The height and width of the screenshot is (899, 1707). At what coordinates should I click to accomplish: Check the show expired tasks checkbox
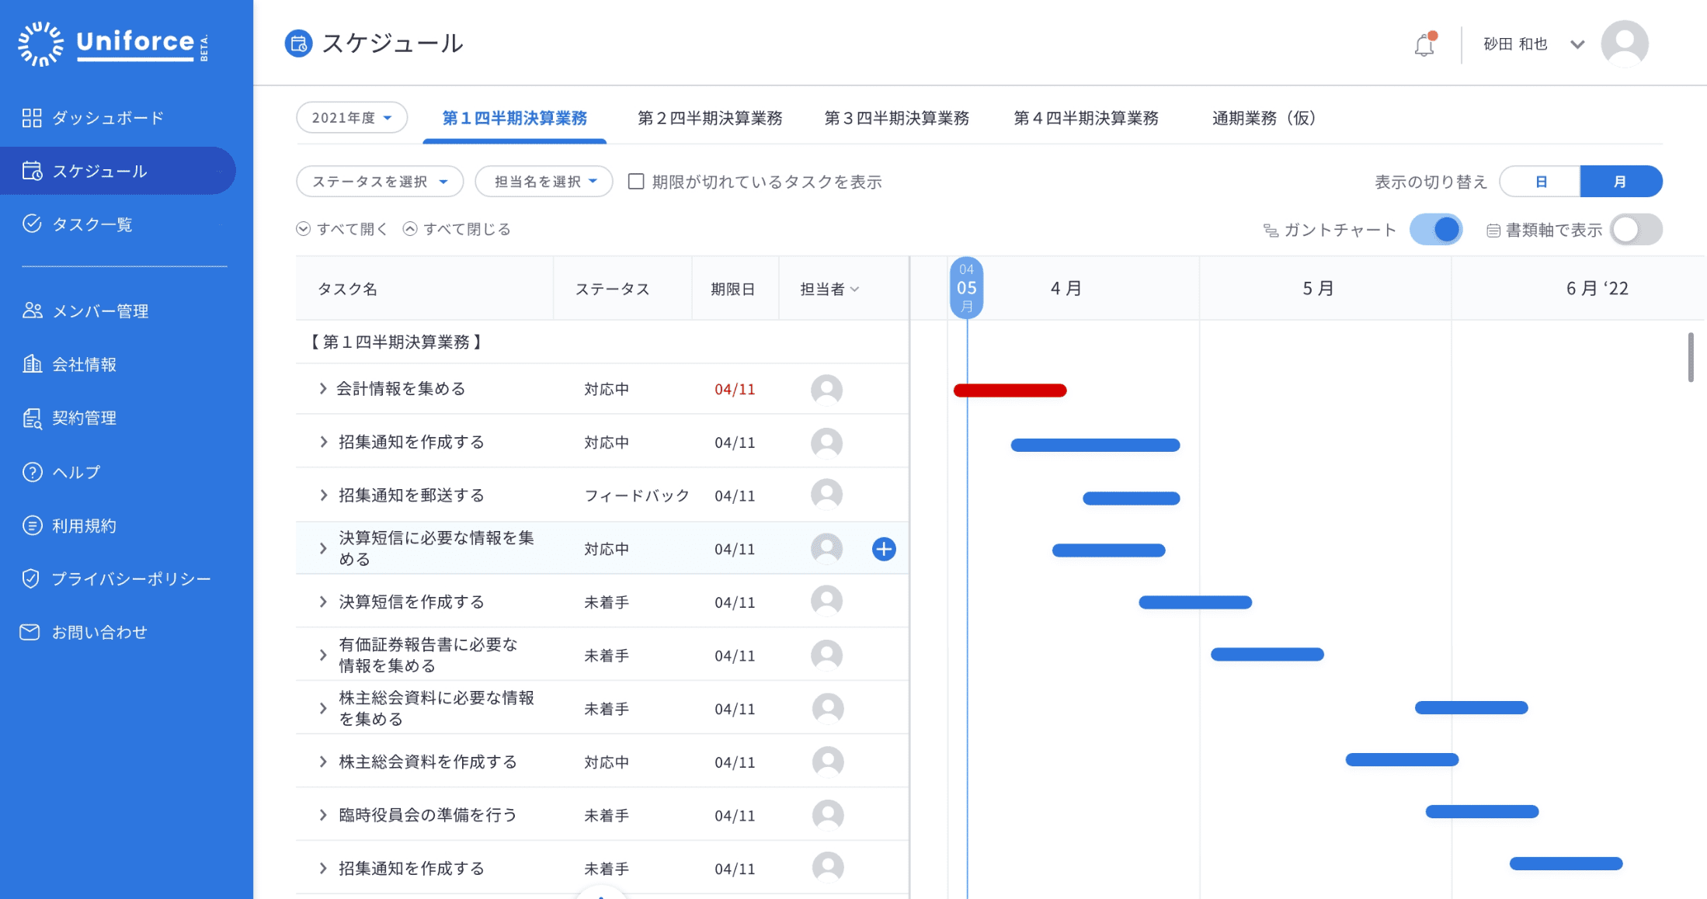(x=636, y=182)
